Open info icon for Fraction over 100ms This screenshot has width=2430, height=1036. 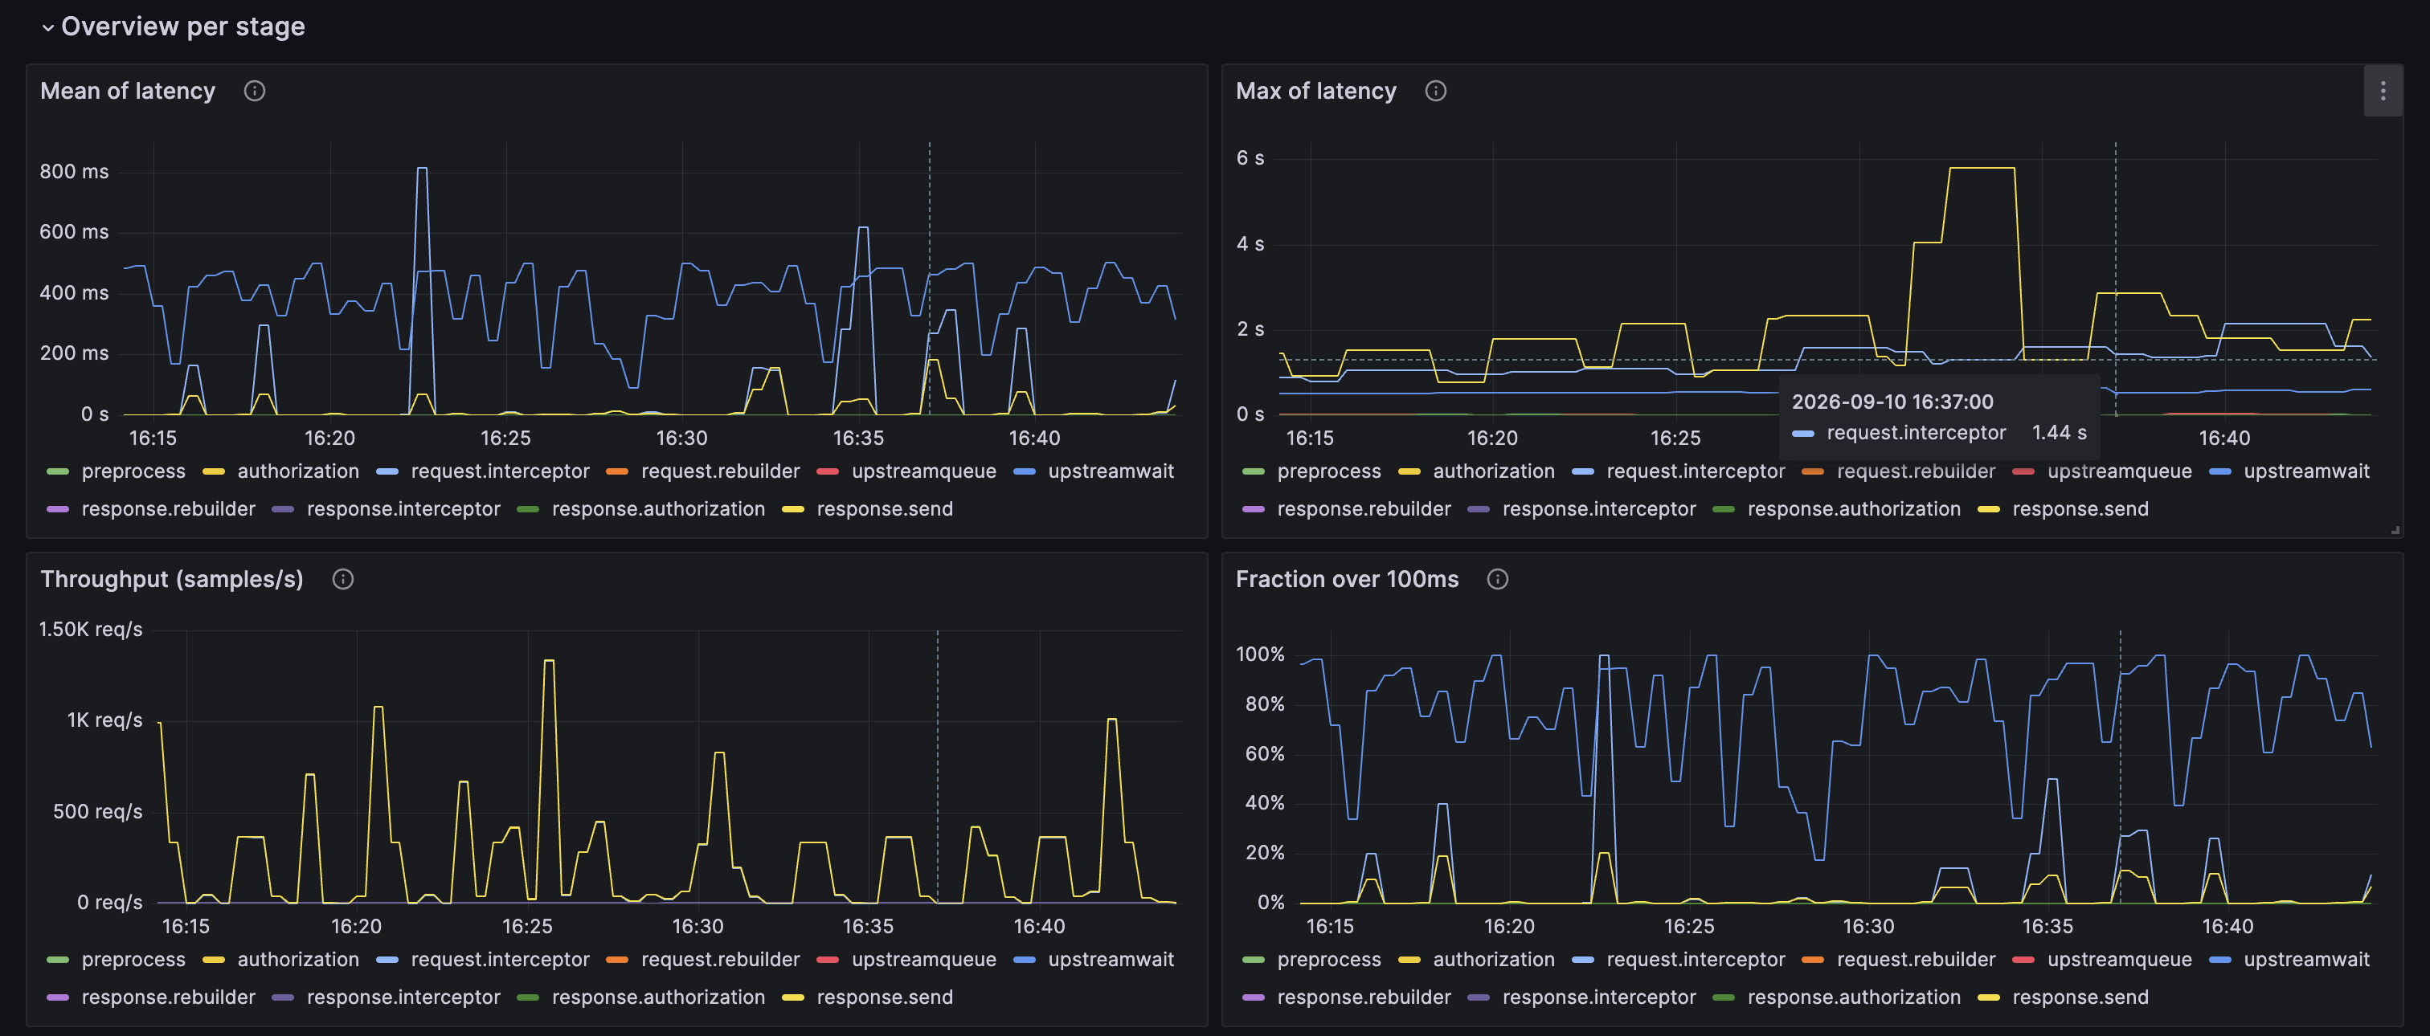[1498, 580]
